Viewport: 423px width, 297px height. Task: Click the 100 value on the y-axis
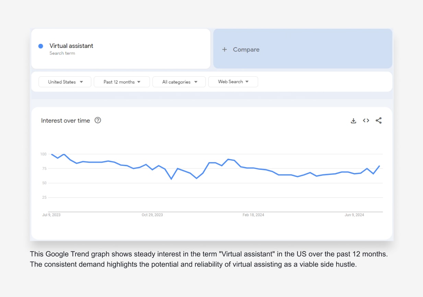click(x=43, y=154)
